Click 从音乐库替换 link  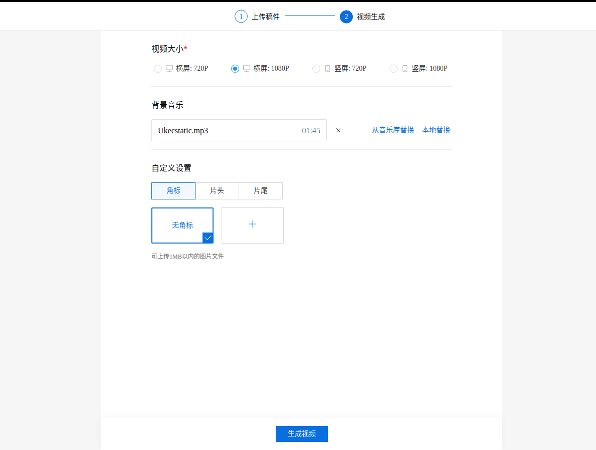point(392,130)
